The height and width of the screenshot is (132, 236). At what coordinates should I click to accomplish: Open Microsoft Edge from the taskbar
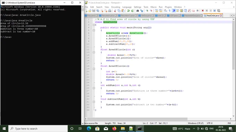click(x=89, y=129)
